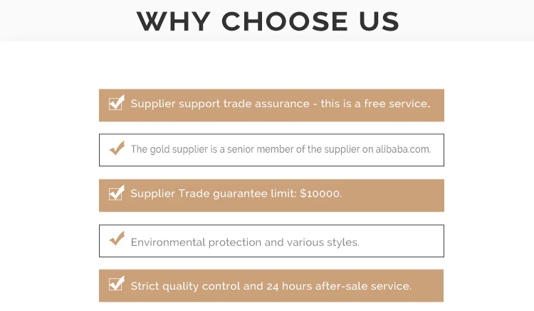534x311 pixels.
Task: Click '24 hours after-sale service' text
Action: click(341, 286)
